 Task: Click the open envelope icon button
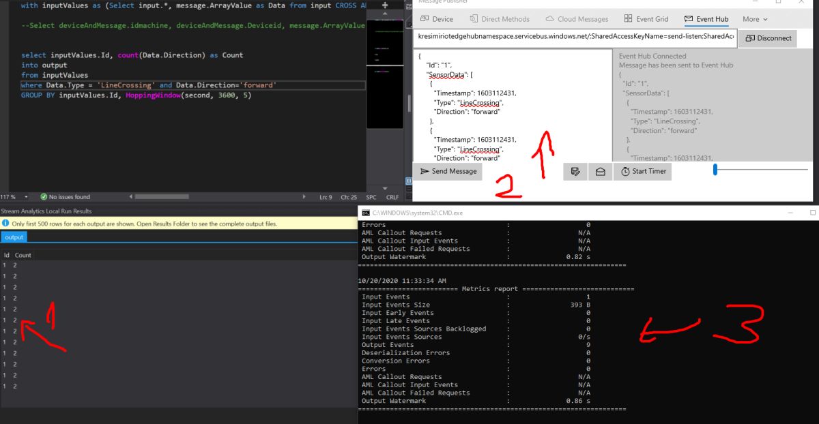pyautogui.click(x=600, y=172)
